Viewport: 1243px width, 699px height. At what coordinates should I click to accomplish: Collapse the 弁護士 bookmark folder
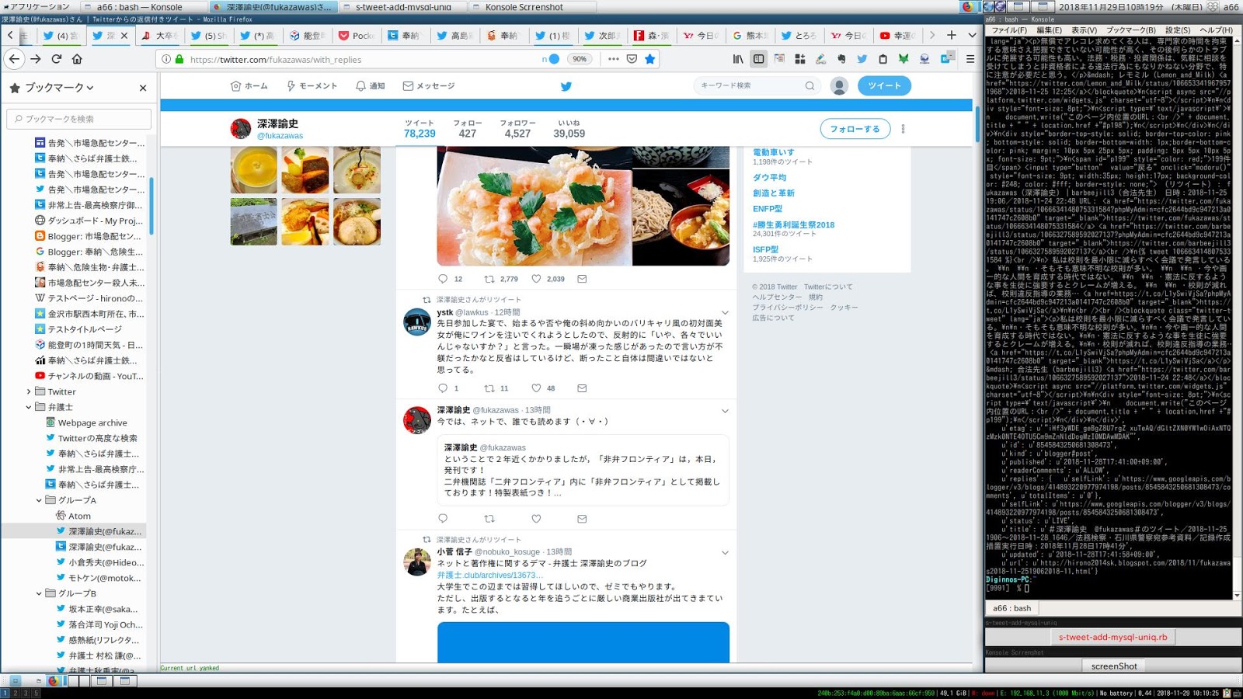click(x=29, y=407)
